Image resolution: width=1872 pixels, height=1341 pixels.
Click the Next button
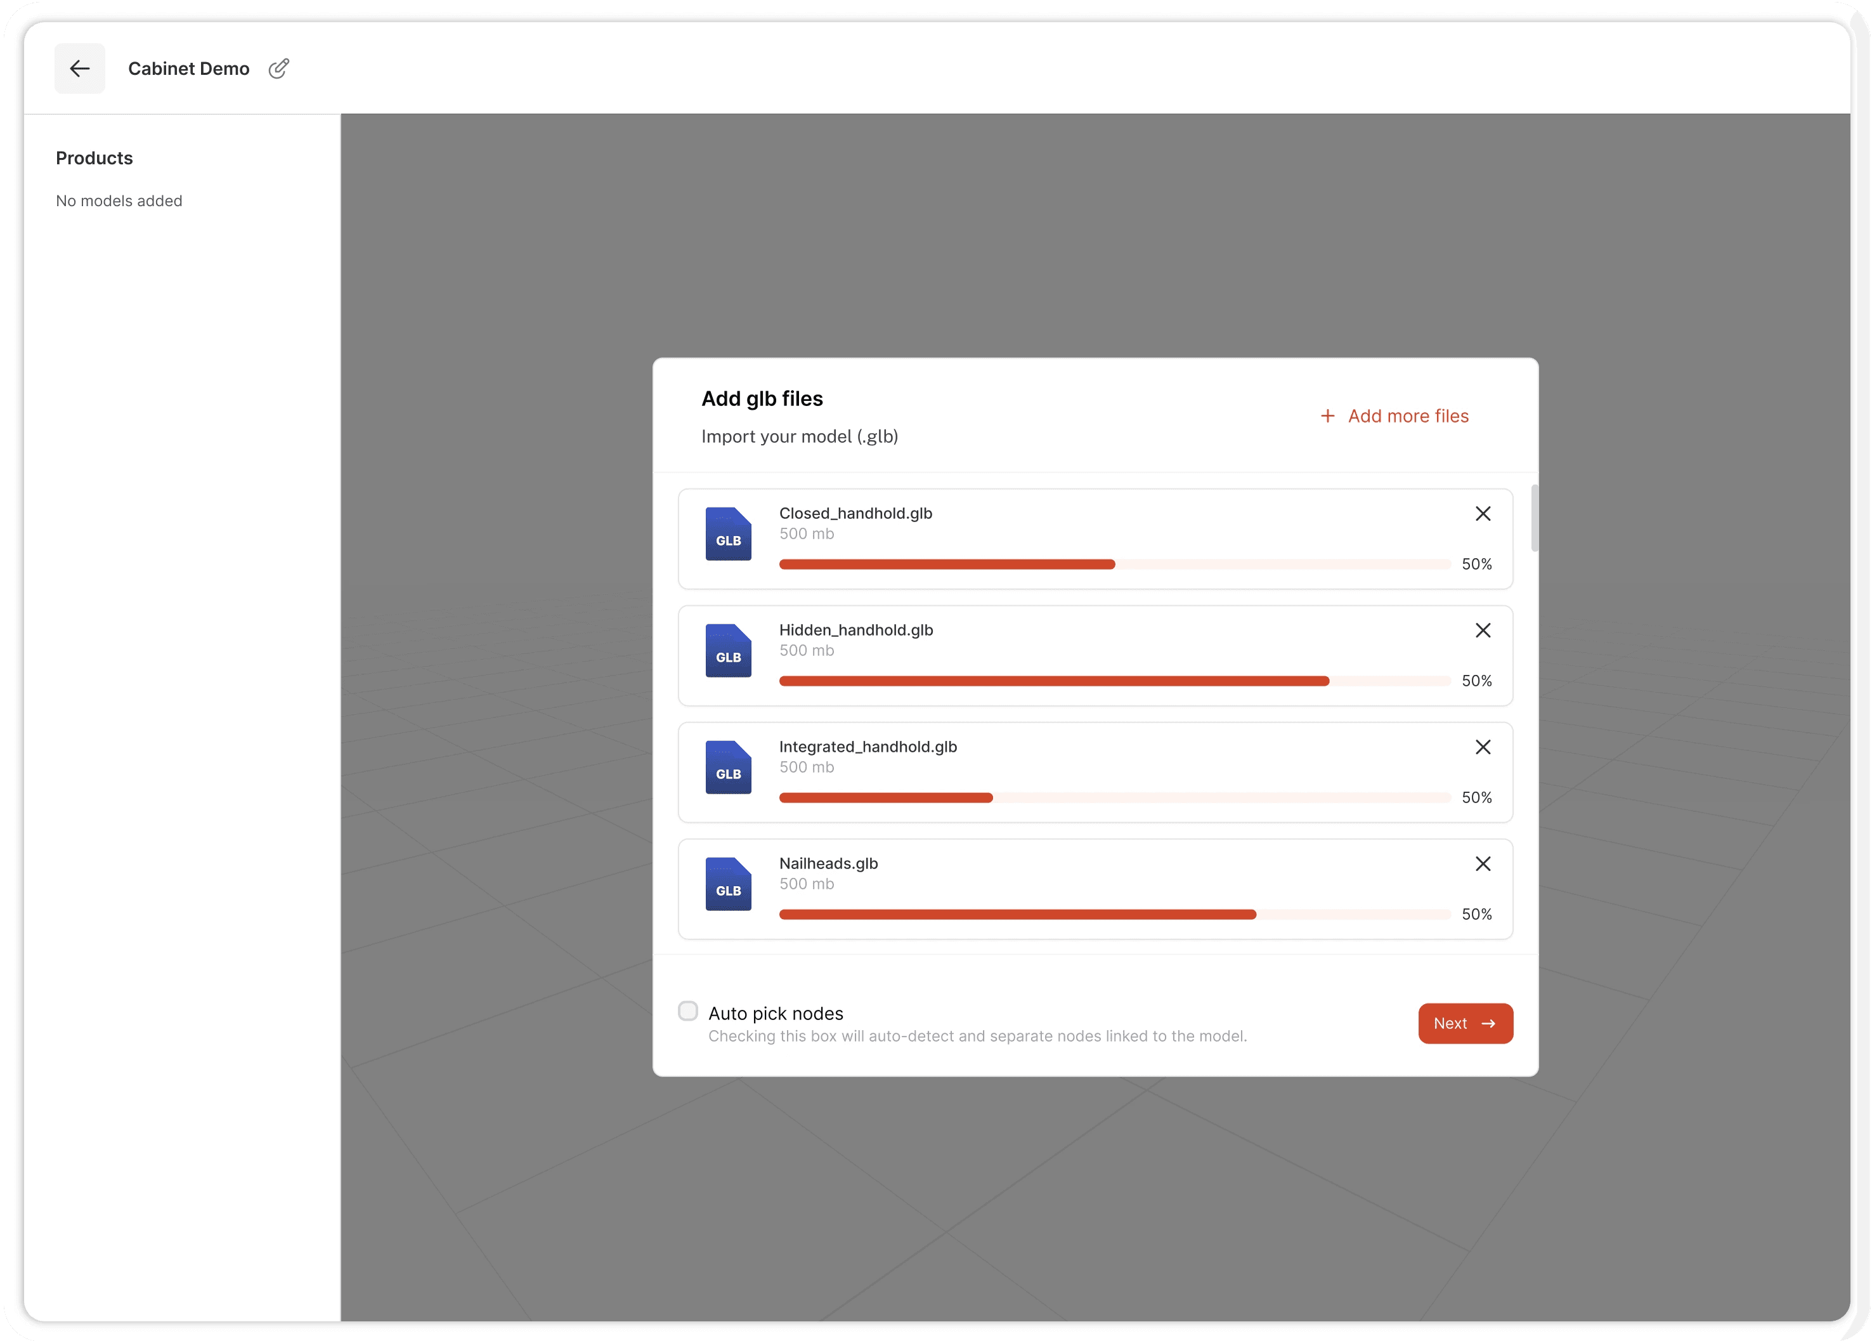pyautogui.click(x=1465, y=1023)
